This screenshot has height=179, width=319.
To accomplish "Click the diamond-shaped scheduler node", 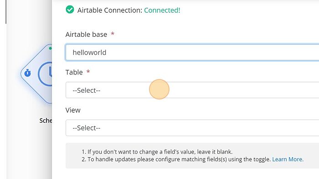I will [x=36, y=74].
